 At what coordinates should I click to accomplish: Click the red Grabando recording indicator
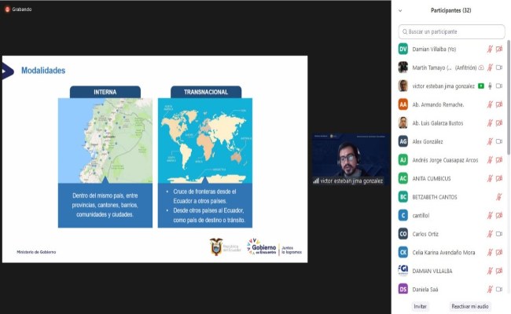coord(6,9)
